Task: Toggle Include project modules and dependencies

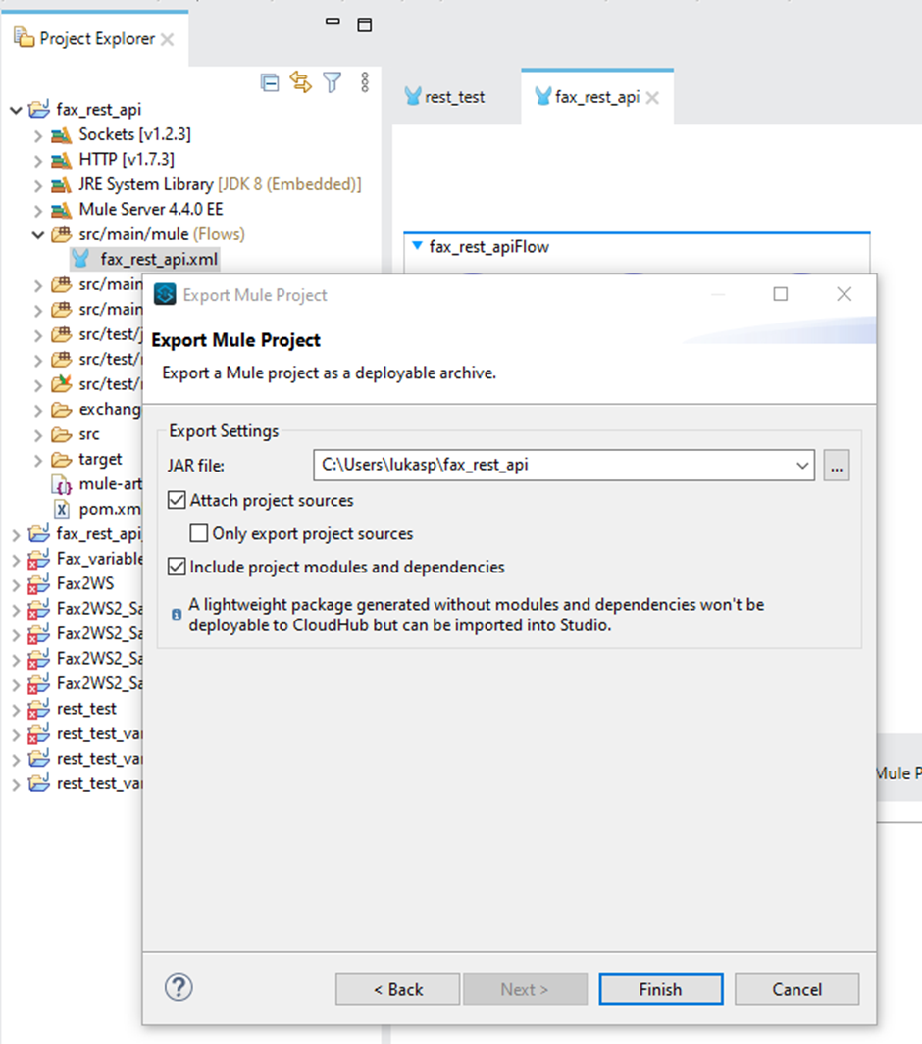Action: [177, 567]
